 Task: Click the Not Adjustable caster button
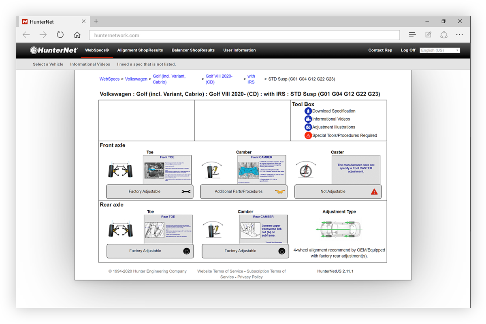pos(338,192)
